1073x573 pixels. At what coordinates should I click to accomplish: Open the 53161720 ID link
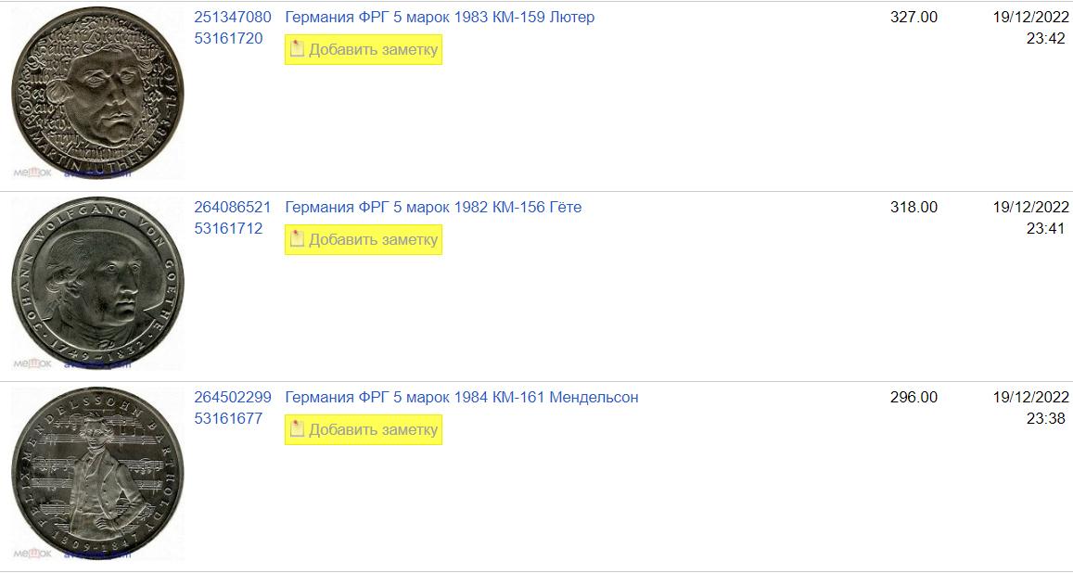228,39
